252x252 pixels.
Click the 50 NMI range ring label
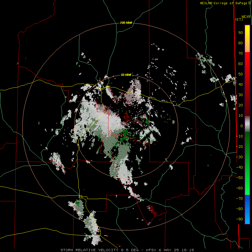pos(126,75)
